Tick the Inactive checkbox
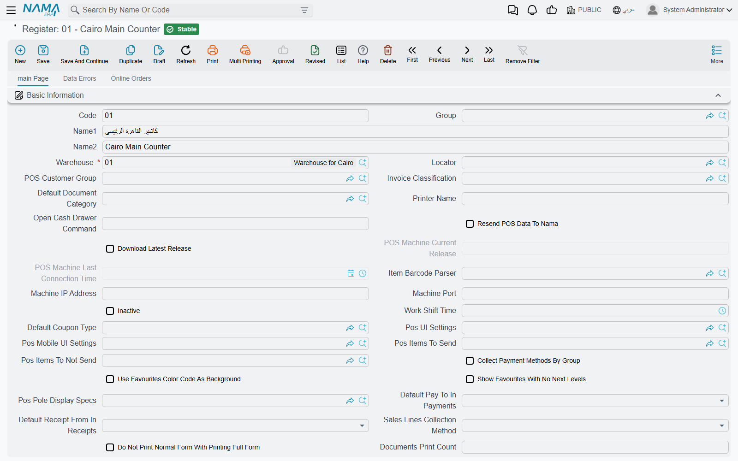 click(x=110, y=311)
